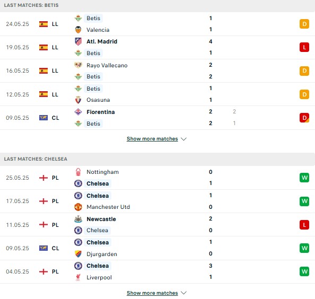Click the Valencia club crest icon
The image size is (315, 299).
pyautogui.click(x=78, y=30)
